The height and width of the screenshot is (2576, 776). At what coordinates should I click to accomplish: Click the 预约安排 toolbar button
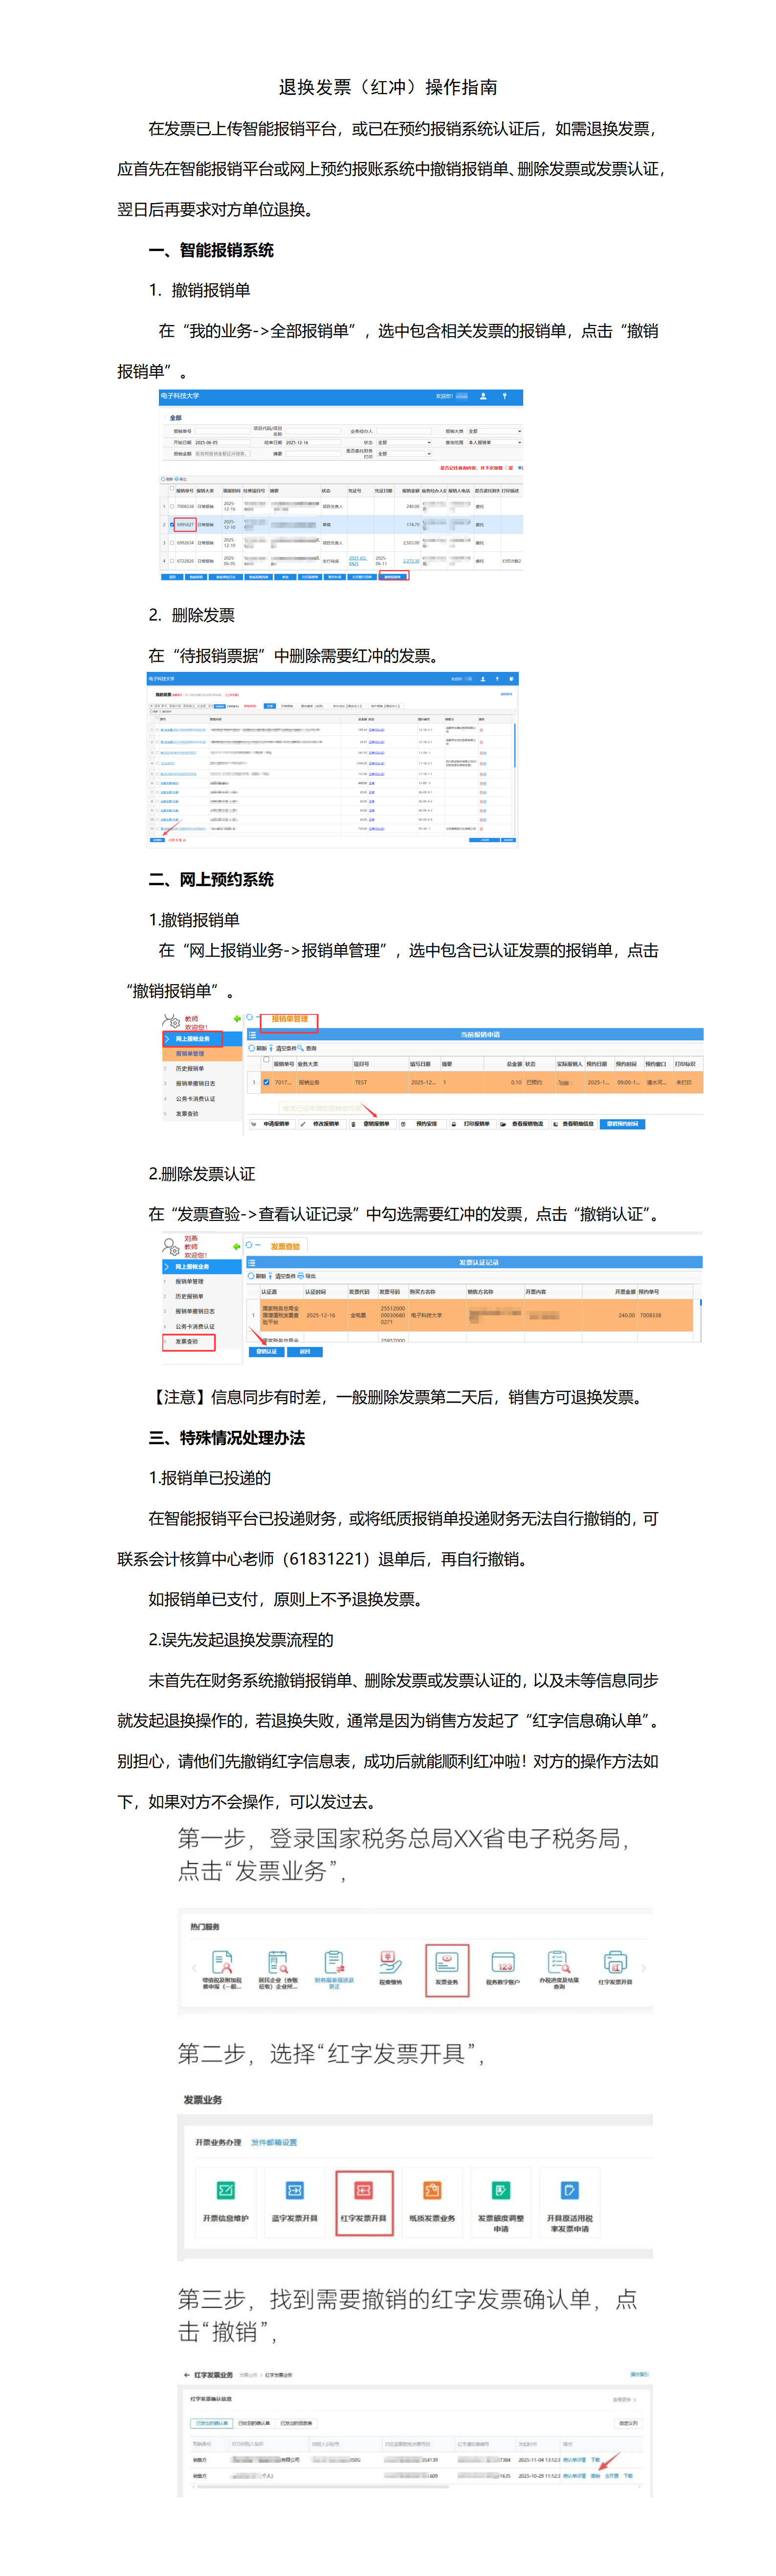pos(421,1124)
